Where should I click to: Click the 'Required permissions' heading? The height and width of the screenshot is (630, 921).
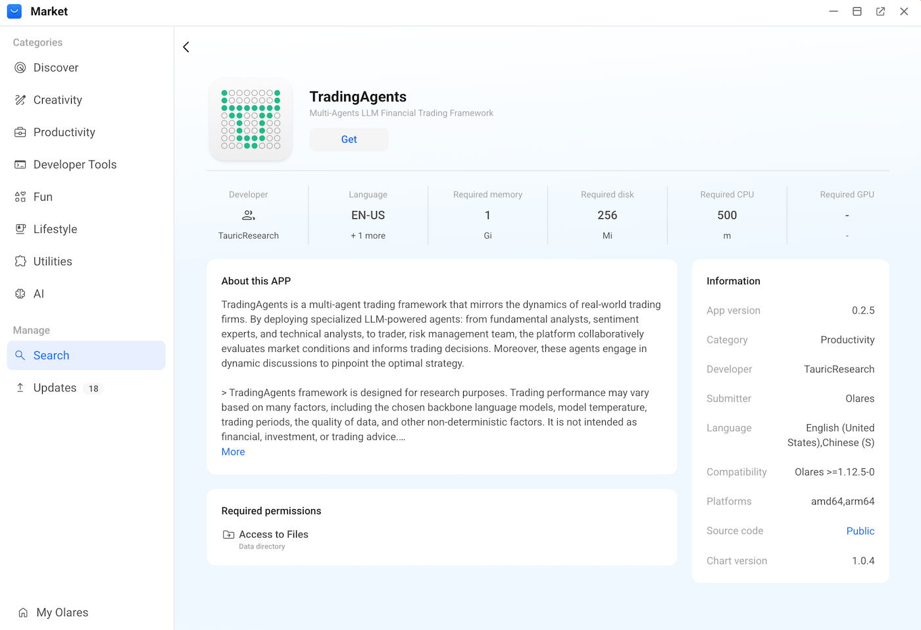click(271, 511)
